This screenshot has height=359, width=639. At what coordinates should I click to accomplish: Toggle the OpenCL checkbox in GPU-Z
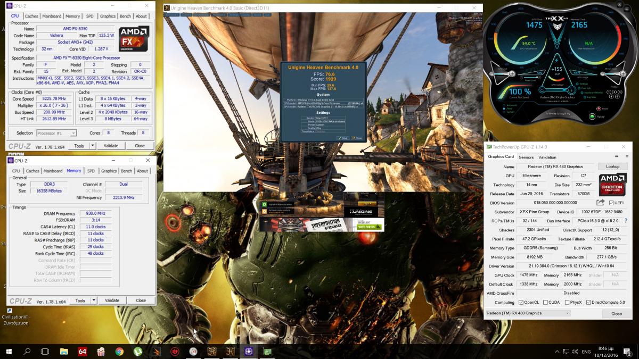(521, 302)
